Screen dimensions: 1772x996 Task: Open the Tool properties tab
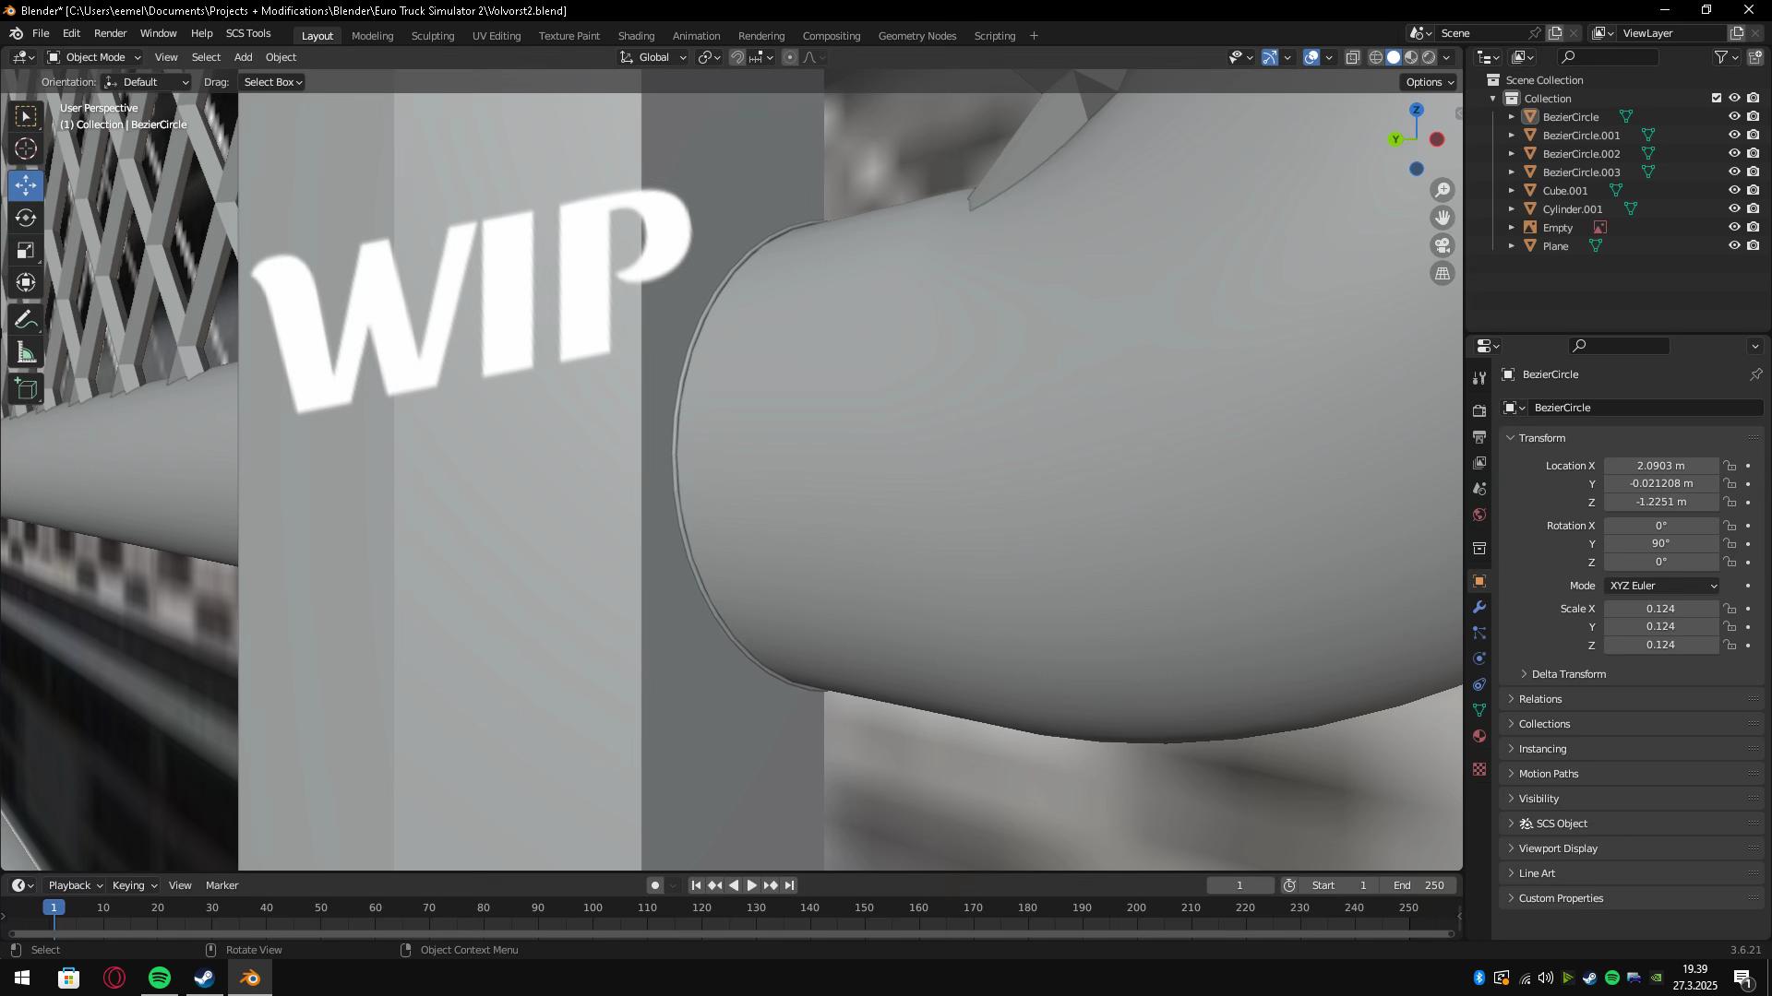[x=1479, y=377]
